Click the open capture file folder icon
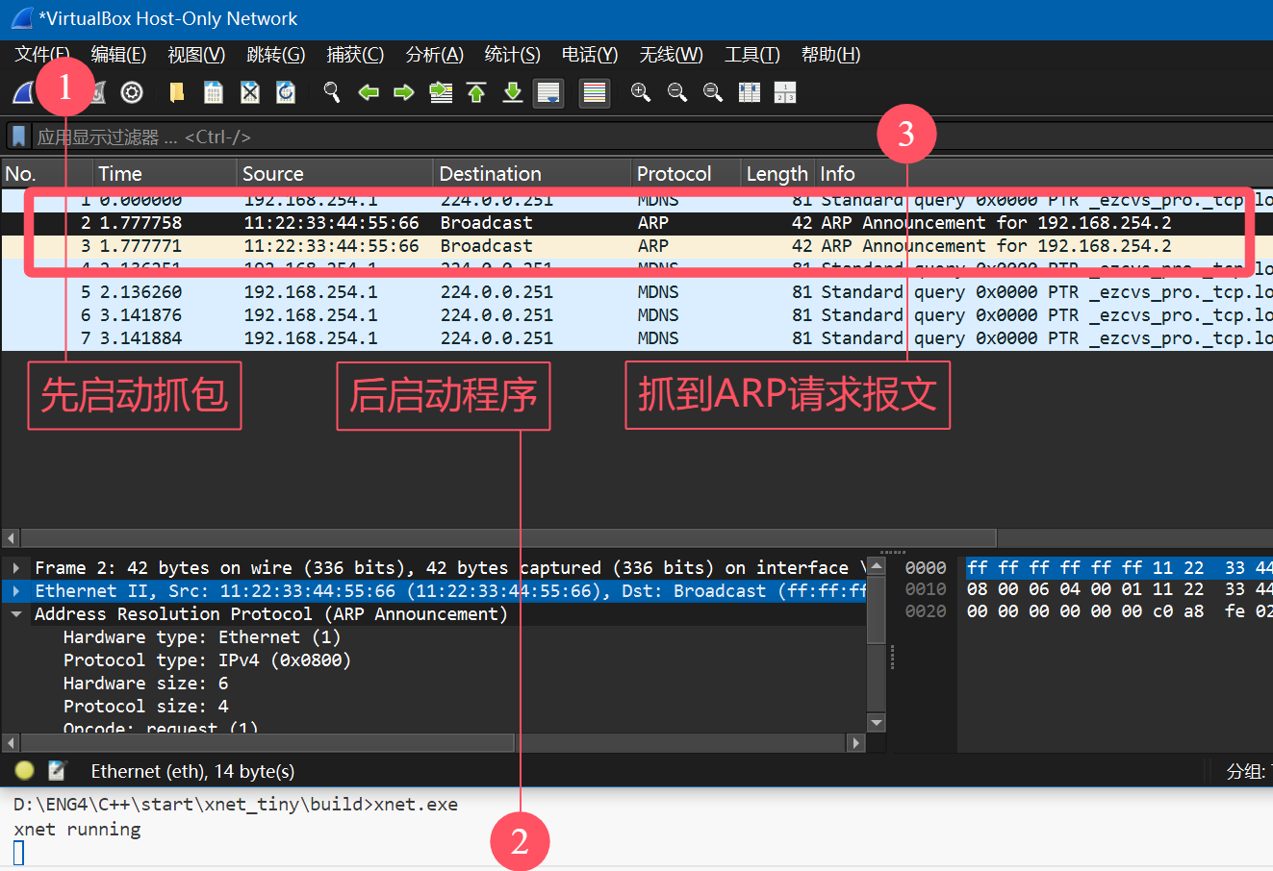The image size is (1273, 871). 177,92
